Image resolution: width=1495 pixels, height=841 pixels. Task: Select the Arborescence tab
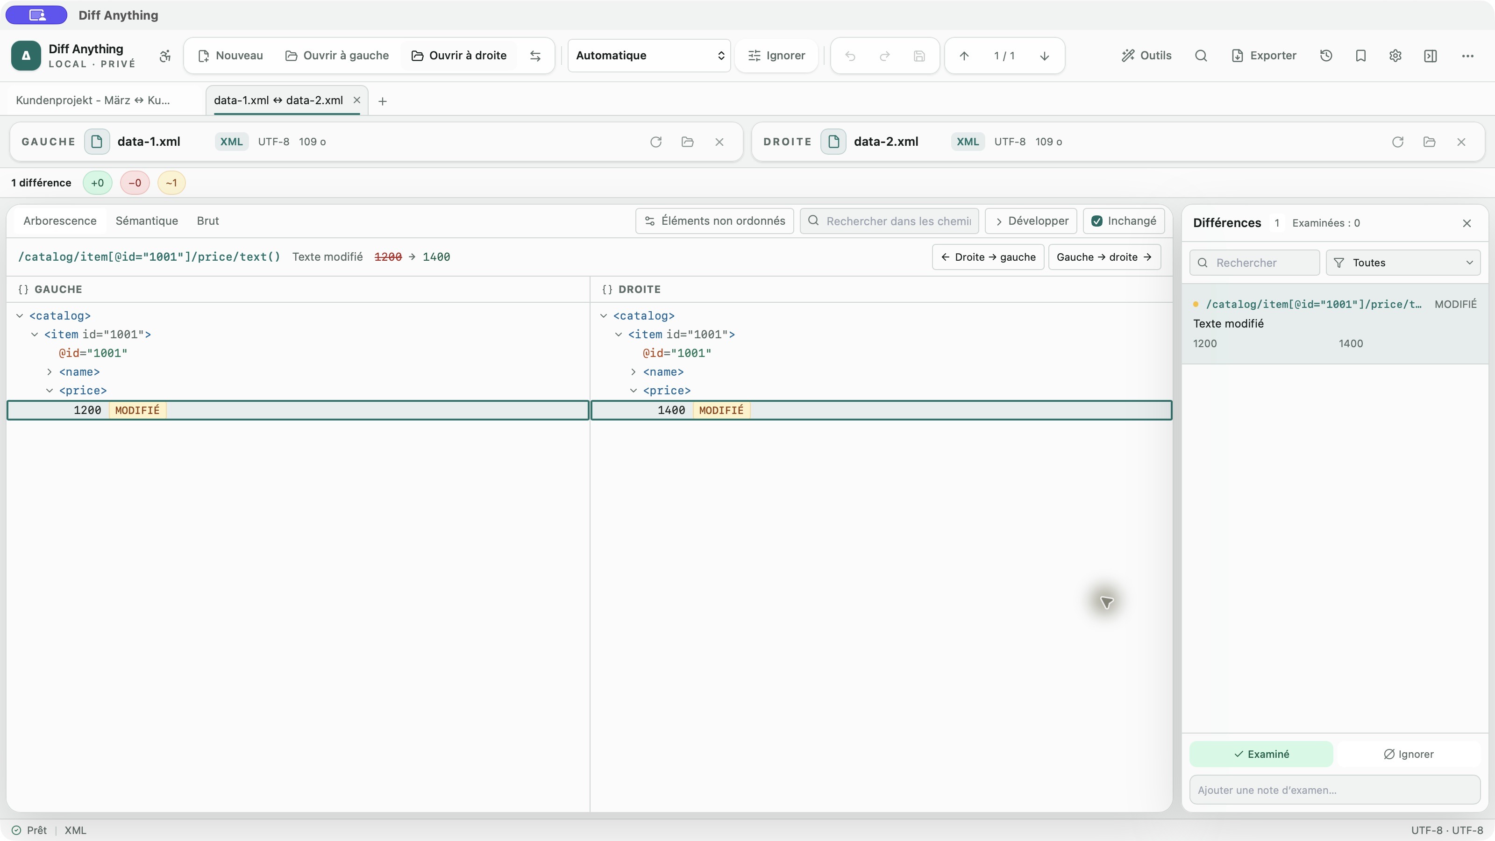point(60,221)
